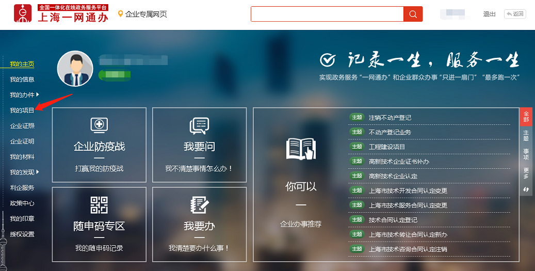
Task: Click 我清楚要办什么事 caption text
Action: coord(199,248)
